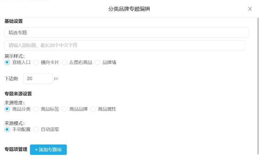This screenshot has height=162, width=259.
Task: Click the 展示样式 label
Action: [15, 56]
